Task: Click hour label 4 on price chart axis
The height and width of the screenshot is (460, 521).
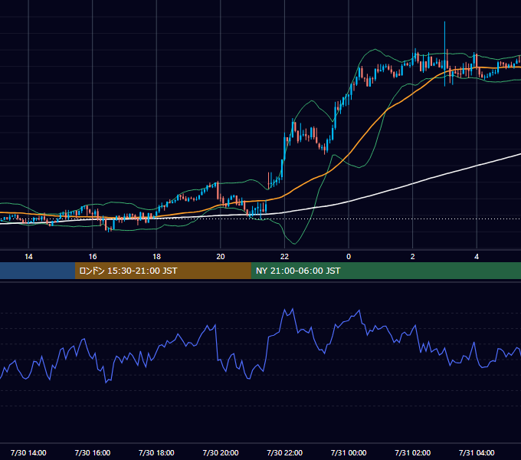Action: click(477, 257)
